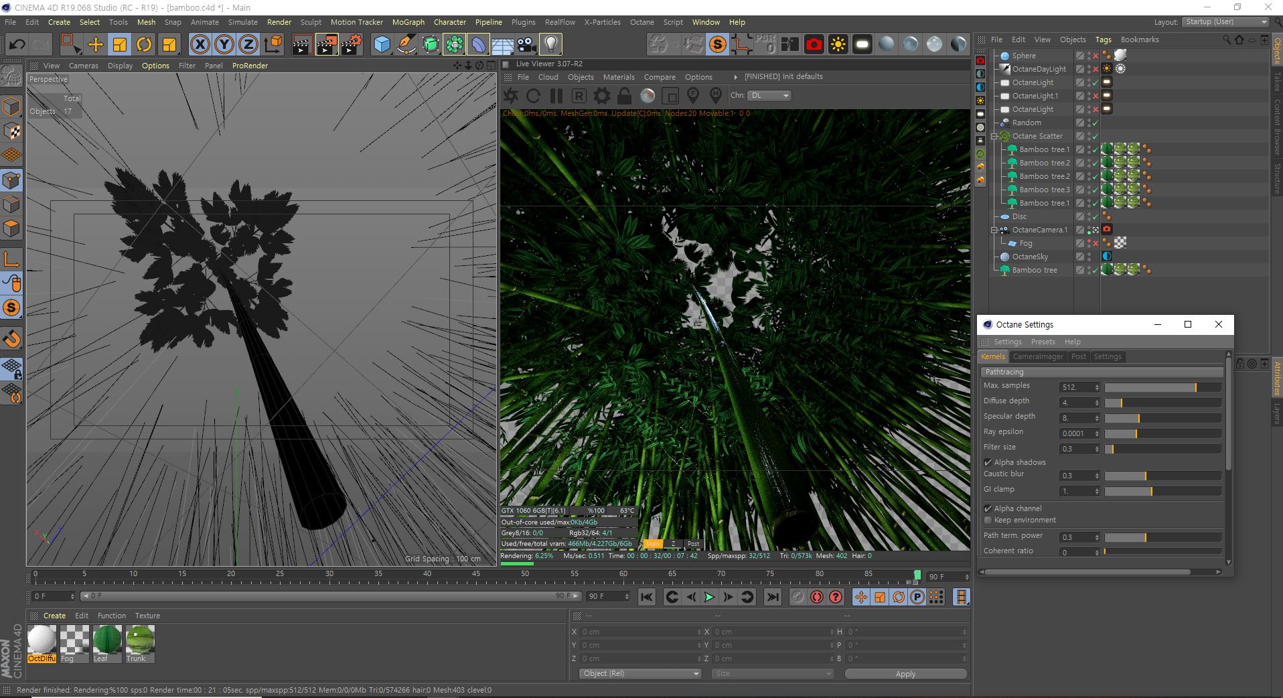Open the Spline pen tool icon

coord(406,45)
